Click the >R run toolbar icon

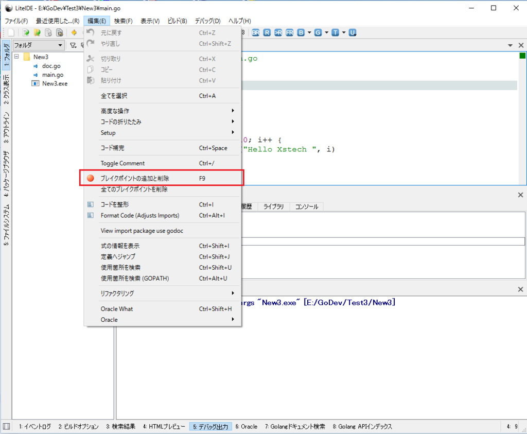tap(278, 32)
